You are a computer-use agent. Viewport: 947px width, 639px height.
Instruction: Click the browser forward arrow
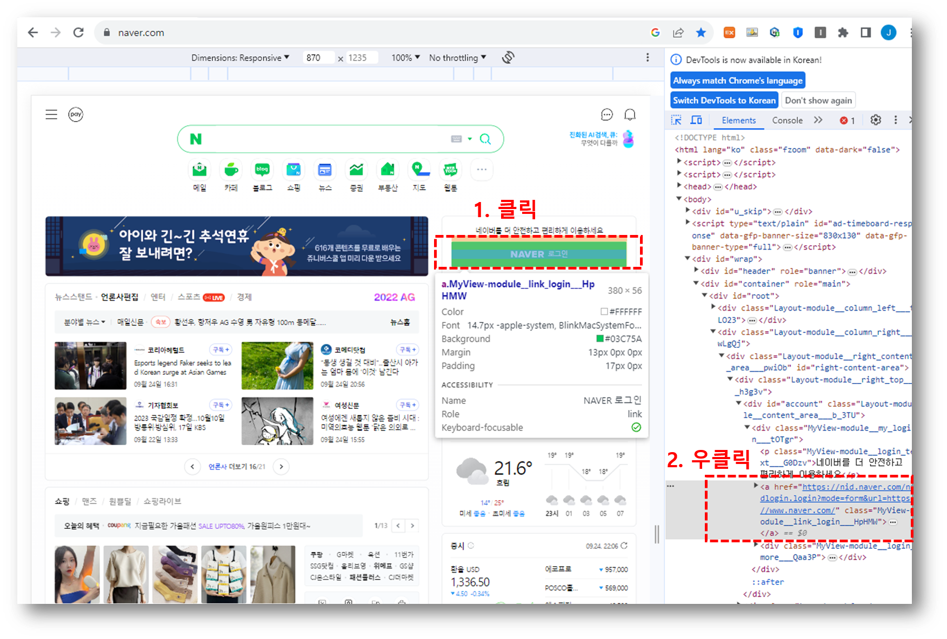[x=56, y=32]
